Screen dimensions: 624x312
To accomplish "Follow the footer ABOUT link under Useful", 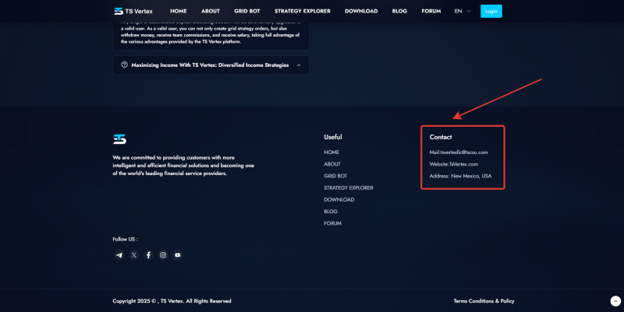I will (x=332, y=164).
